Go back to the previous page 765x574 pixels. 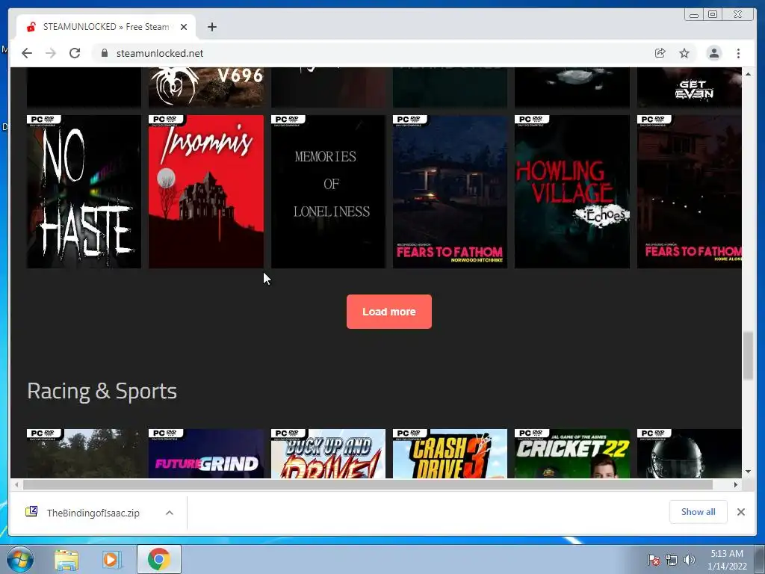[x=27, y=53]
